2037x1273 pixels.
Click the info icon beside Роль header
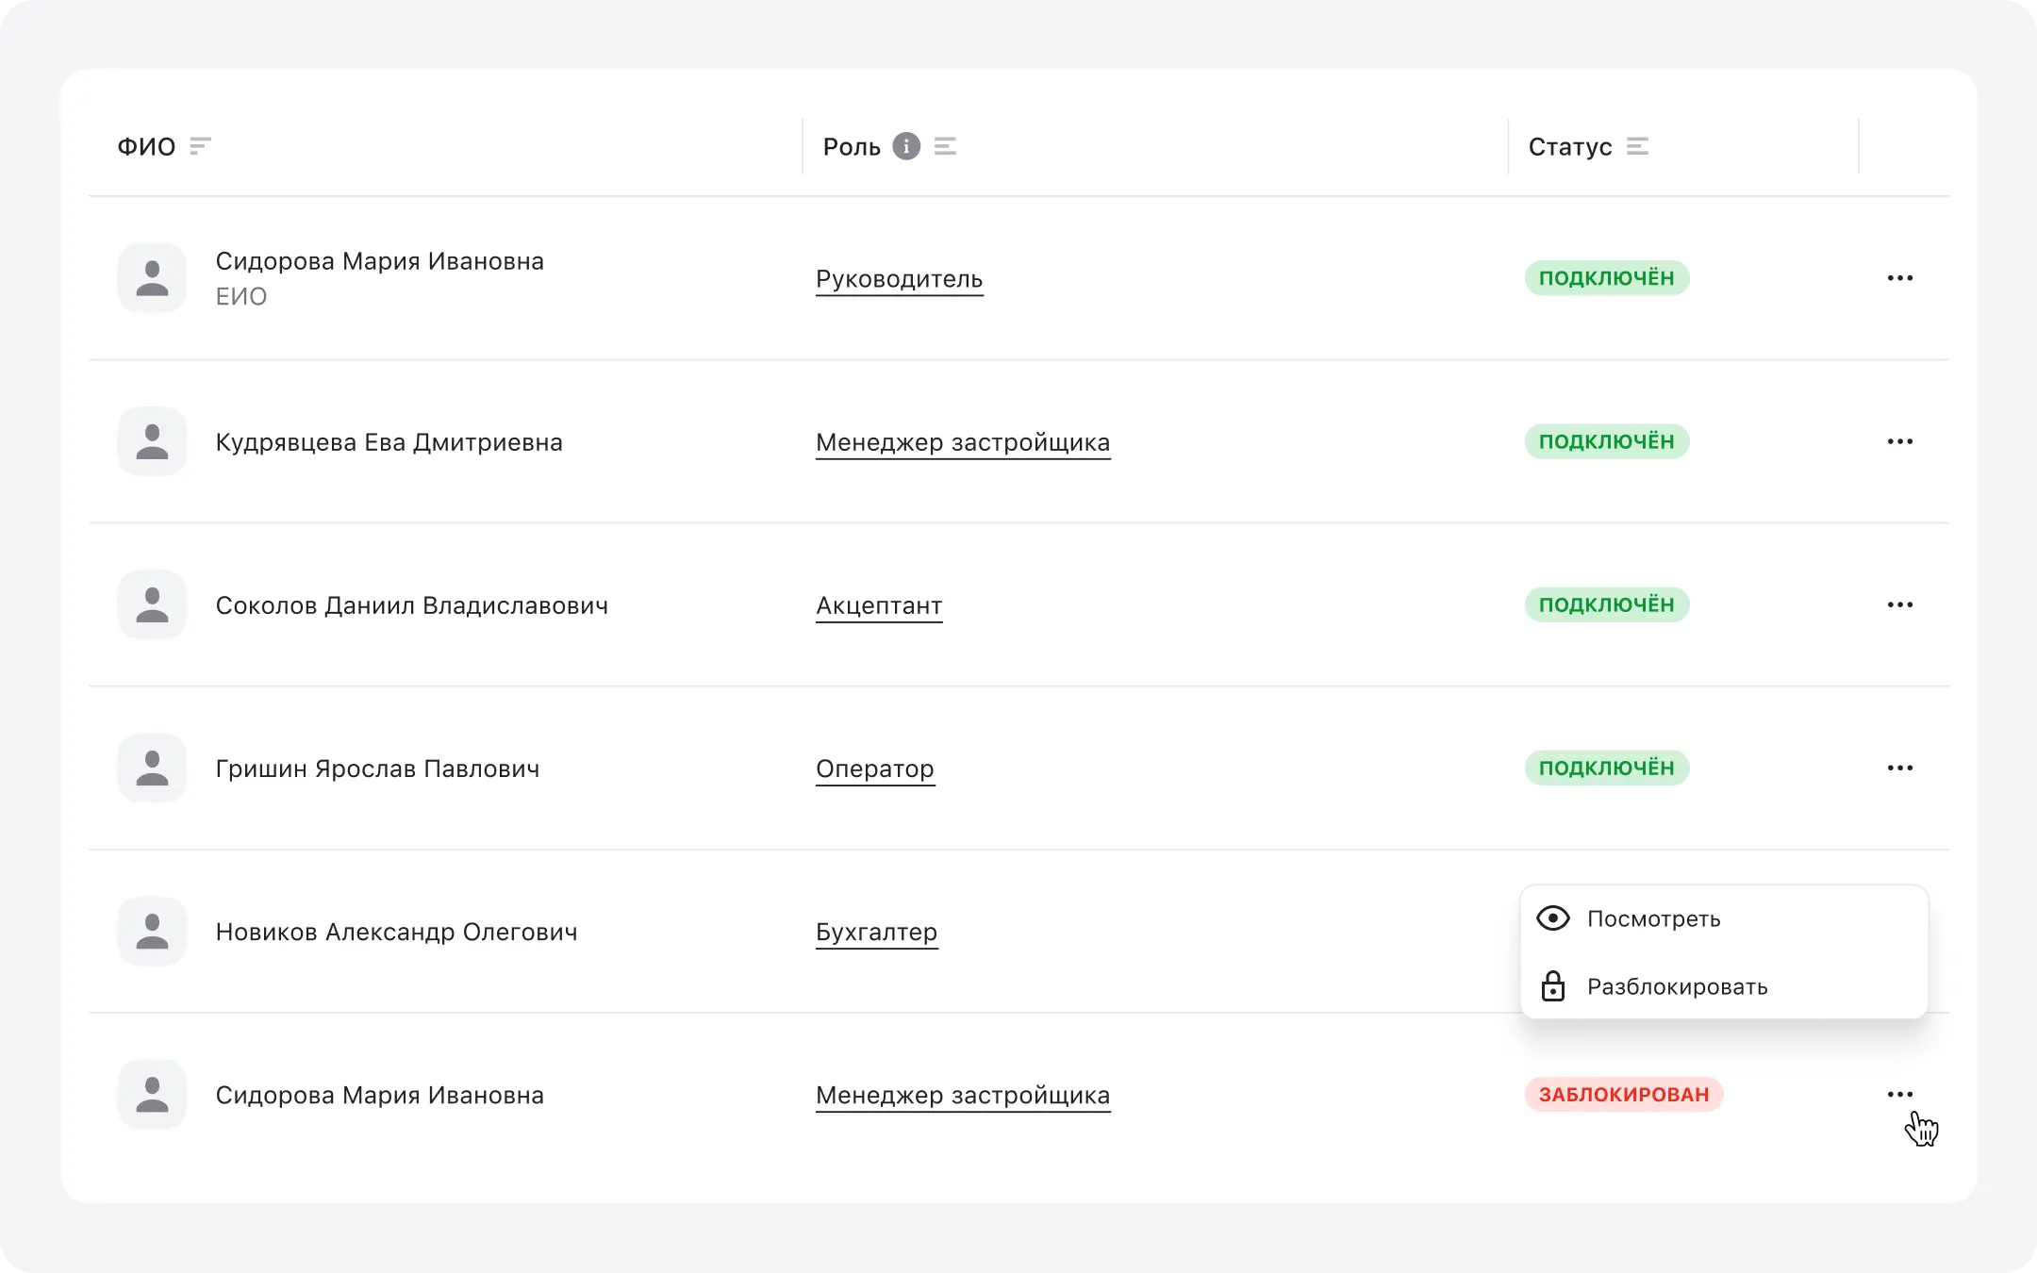point(906,146)
